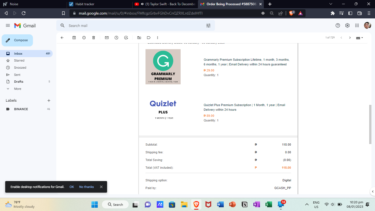The width and height of the screenshot is (375, 211).
Task: Click the Gmail page vertical scrollbar
Action: click(370, 124)
